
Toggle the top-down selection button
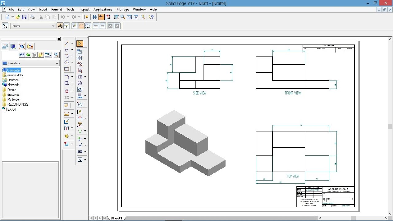point(60,26)
